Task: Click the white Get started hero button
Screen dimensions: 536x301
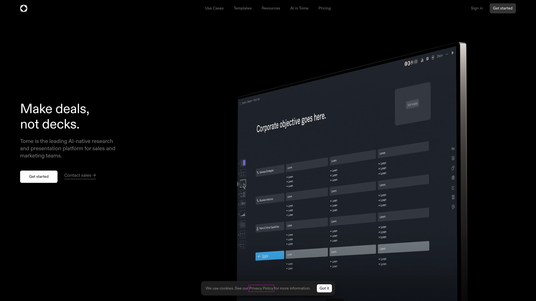Action: click(x=39, y=177)
